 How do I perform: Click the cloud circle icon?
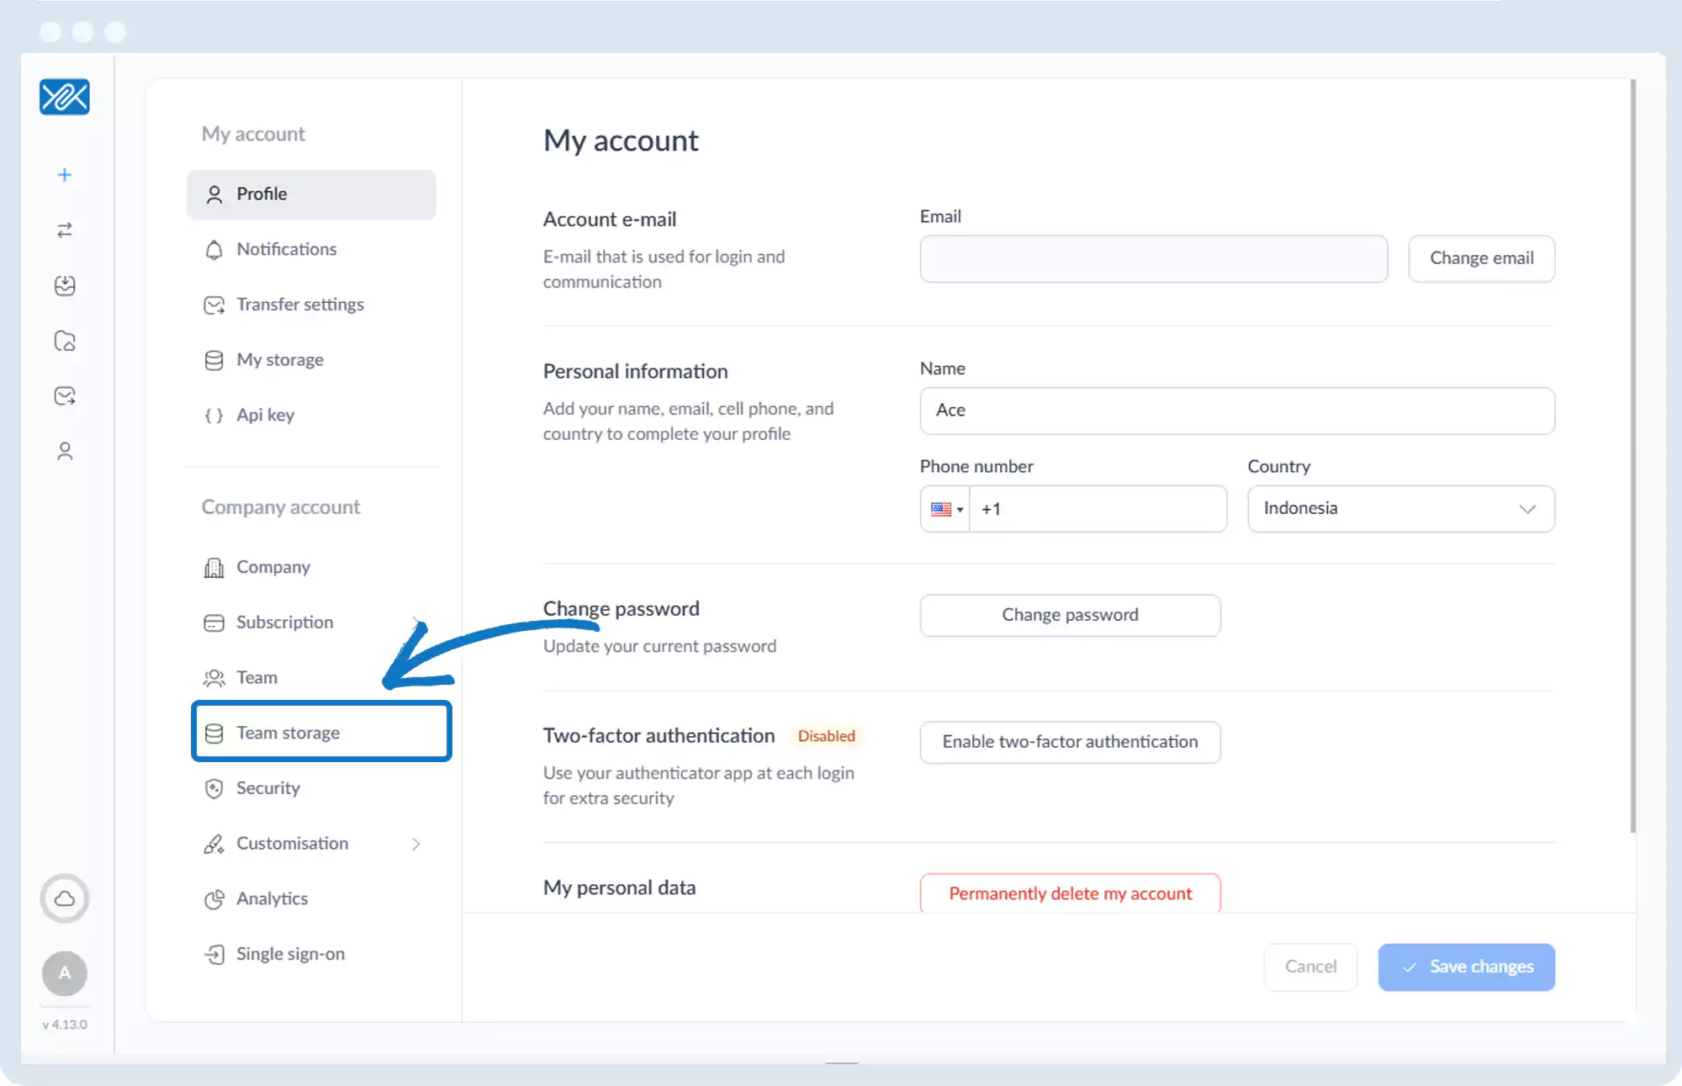[65, 898]
